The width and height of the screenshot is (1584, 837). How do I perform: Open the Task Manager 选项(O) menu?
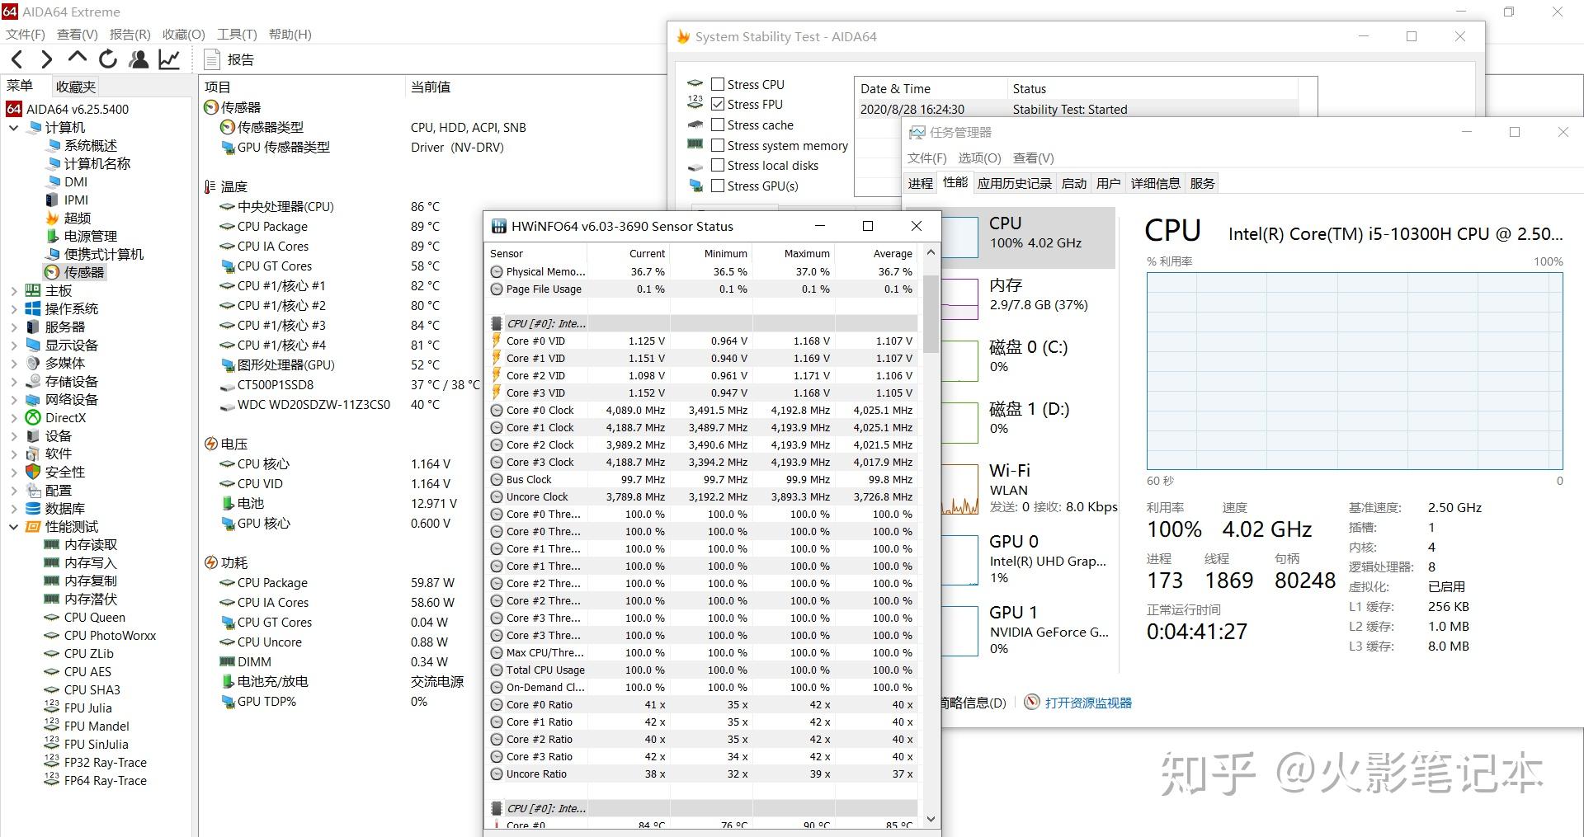click(x=979, y=158)
